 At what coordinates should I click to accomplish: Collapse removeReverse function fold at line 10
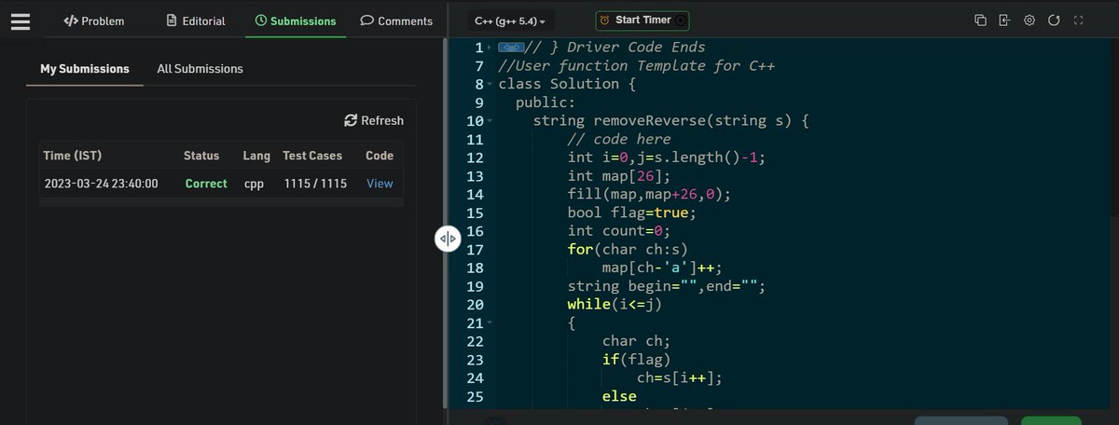tap(490, 121)
